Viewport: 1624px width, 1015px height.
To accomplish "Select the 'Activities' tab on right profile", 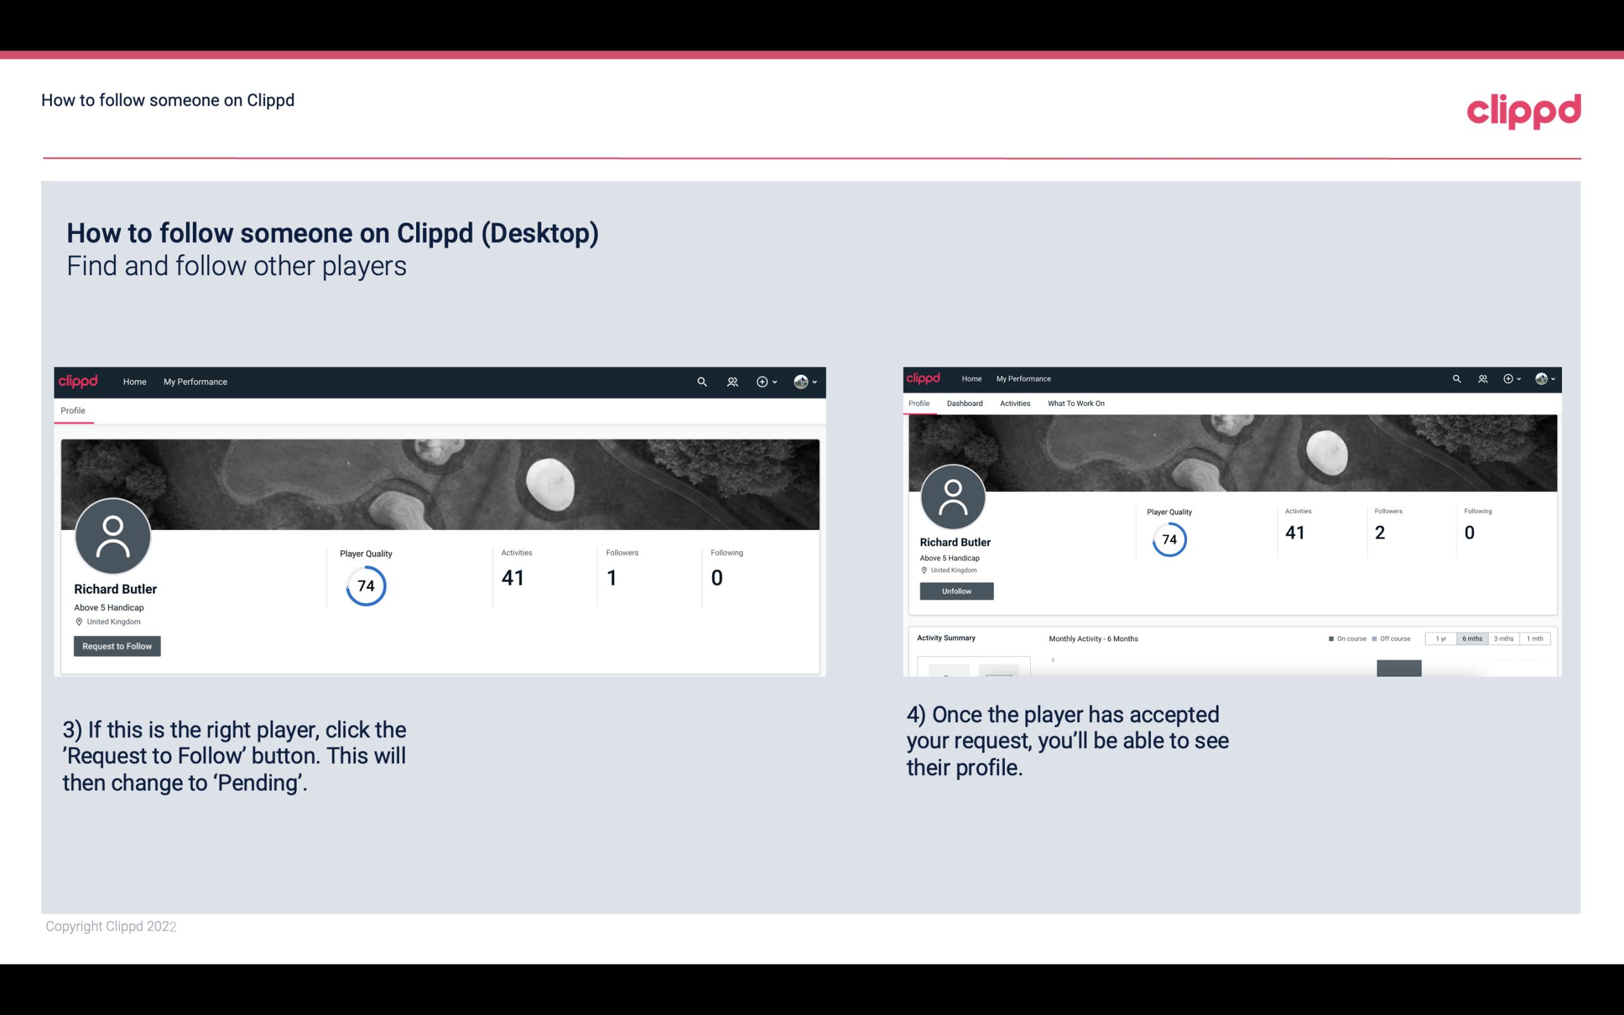I will point(1014,403).
